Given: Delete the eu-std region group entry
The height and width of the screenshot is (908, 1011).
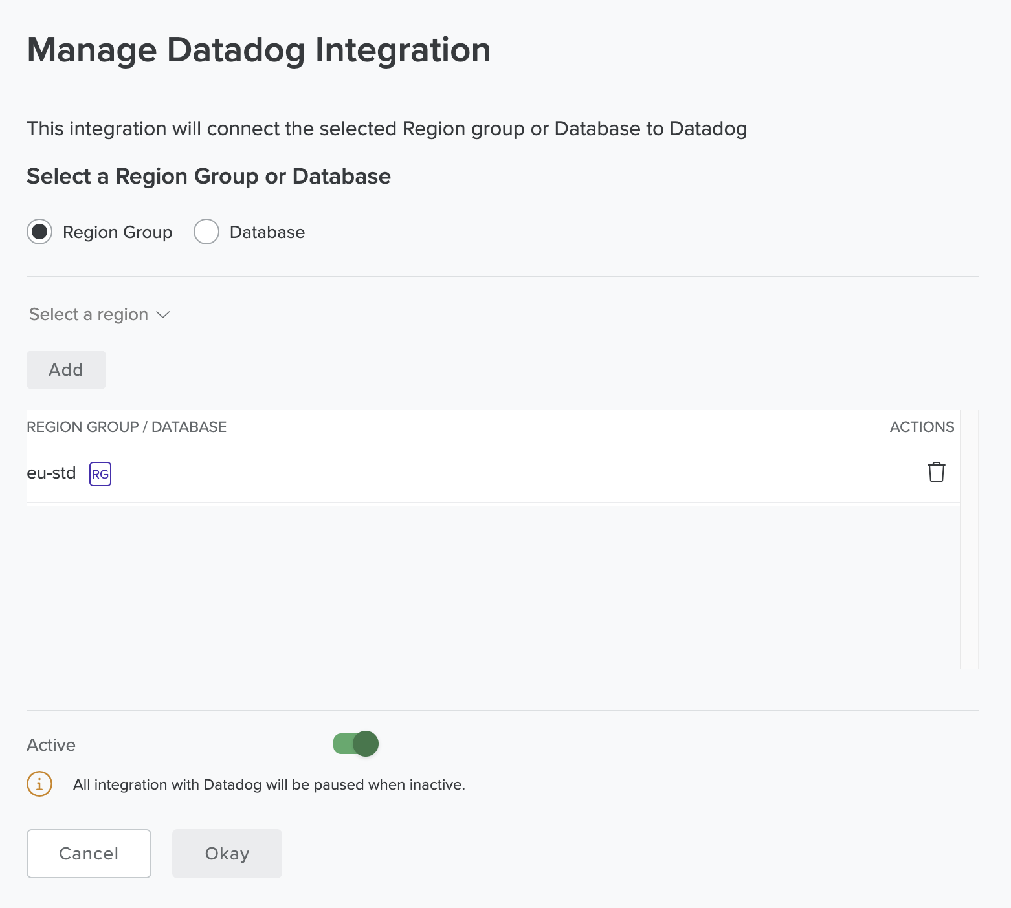Looking at the screenshot, I should tap(936, 473).
